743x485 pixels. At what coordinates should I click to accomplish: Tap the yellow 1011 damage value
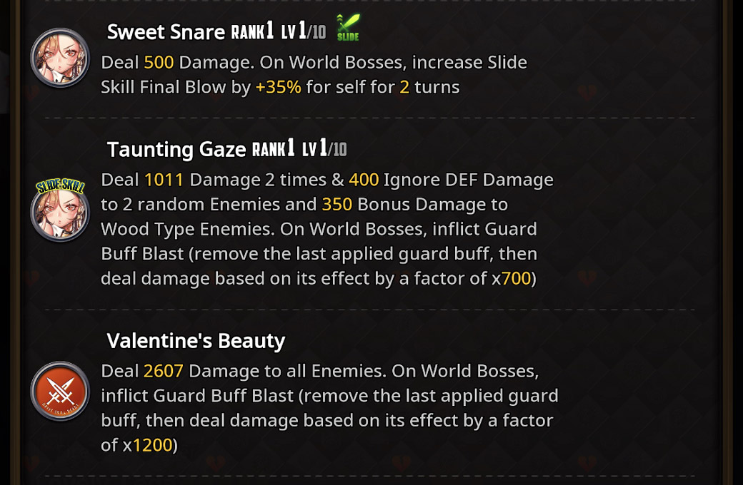164,180
